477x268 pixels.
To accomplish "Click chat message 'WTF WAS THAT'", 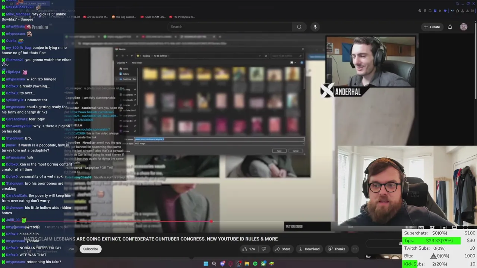I will coord(33,255).
